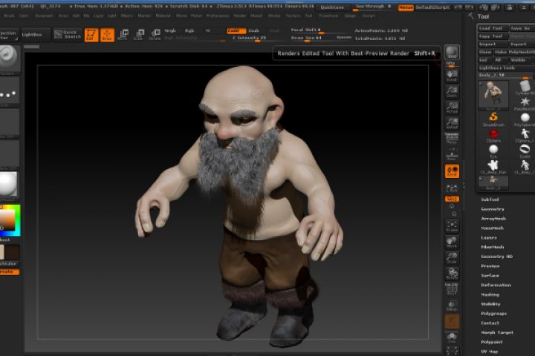Expand the Layers section
Image resolution: width=535 pixels, height=356 pixels.
(x=489, y=238)
